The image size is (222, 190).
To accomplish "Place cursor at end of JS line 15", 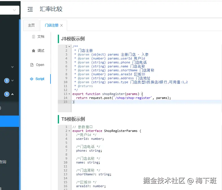I will point(75,102).
